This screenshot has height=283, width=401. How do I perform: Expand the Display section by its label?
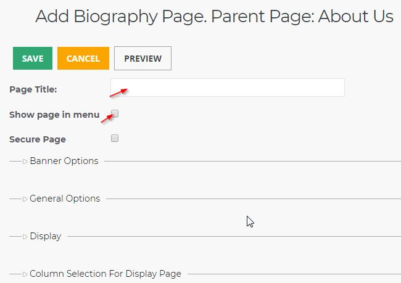point(45,236)
